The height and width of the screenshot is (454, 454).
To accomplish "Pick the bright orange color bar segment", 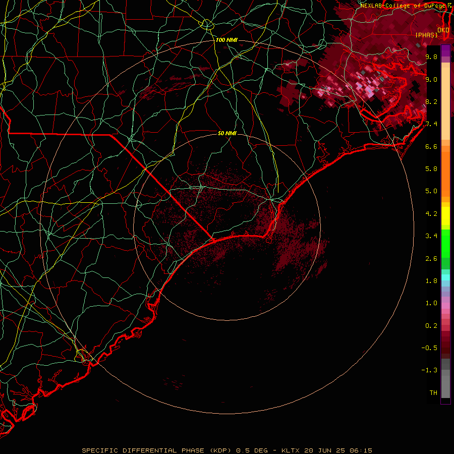I will [x=445, y=174].
